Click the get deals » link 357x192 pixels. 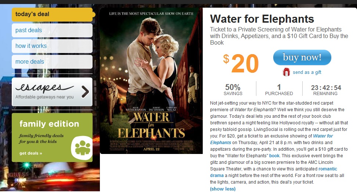[x=31, y=153]
